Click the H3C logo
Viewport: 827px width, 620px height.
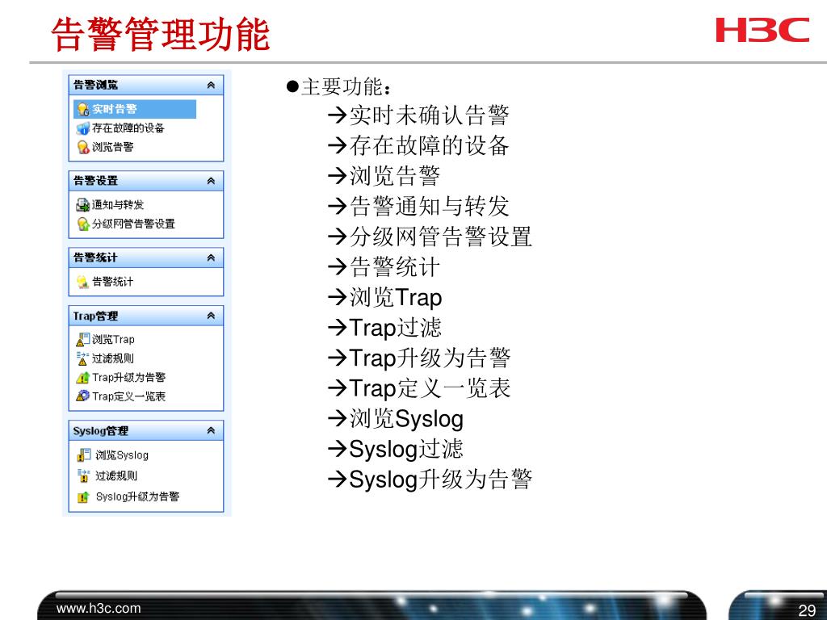tap(762, 30)
